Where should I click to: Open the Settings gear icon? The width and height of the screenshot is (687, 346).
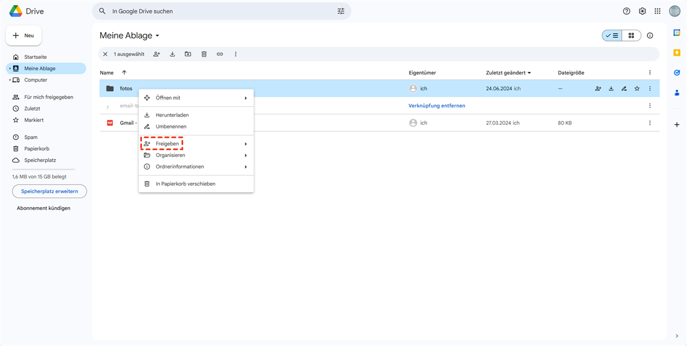click(x=642, y=11)
